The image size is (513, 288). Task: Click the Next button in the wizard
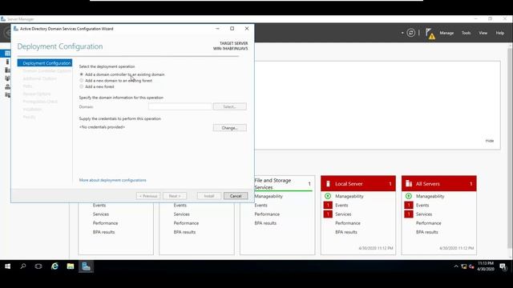click(175, 196)
